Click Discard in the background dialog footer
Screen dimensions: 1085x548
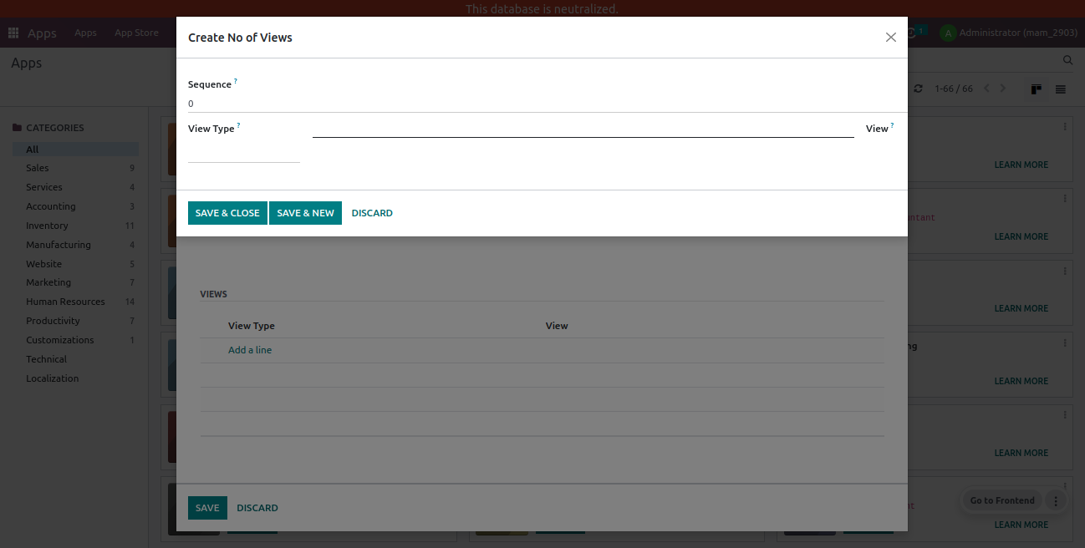click(257, 508)
